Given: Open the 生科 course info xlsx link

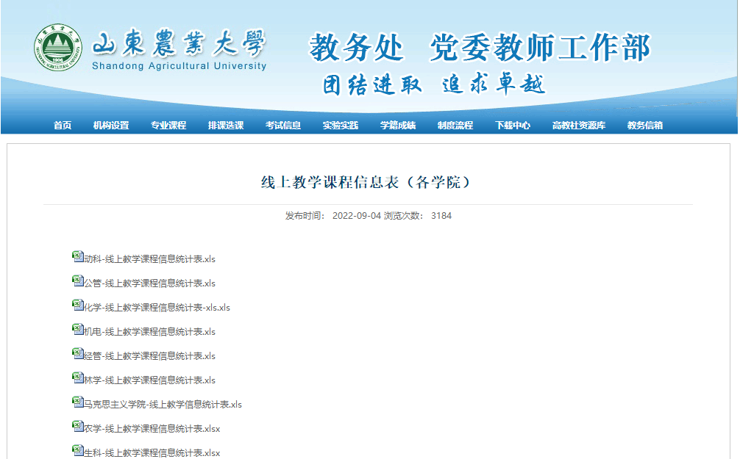Looking at the screenshot, I should (152, 453).
